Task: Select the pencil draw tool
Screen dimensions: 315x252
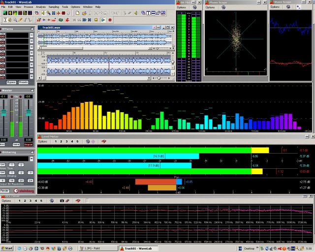Action: [20, 20]
